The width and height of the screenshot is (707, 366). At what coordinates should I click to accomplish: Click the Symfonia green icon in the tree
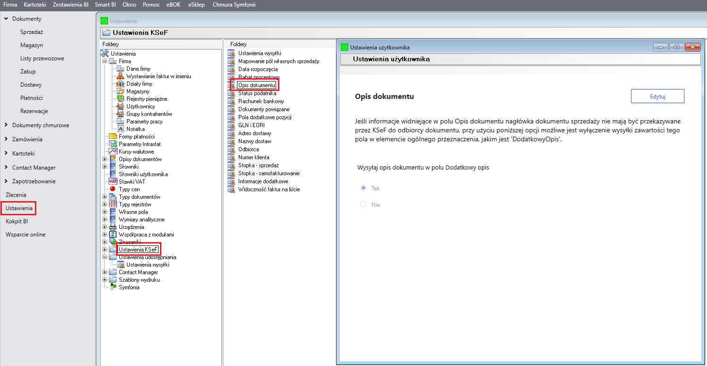tap(113, 287)
